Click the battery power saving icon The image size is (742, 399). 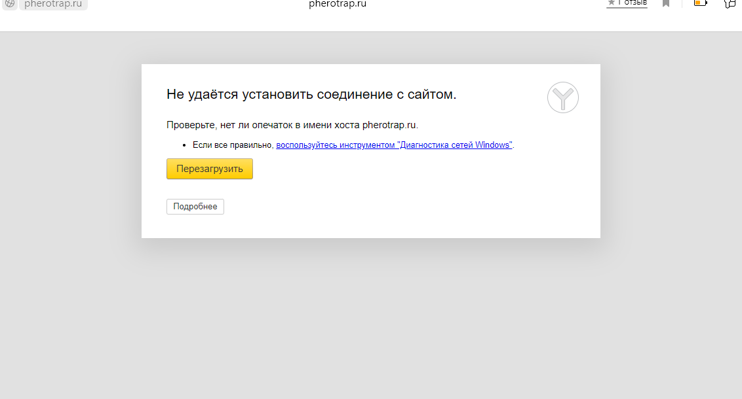(701, 3)
